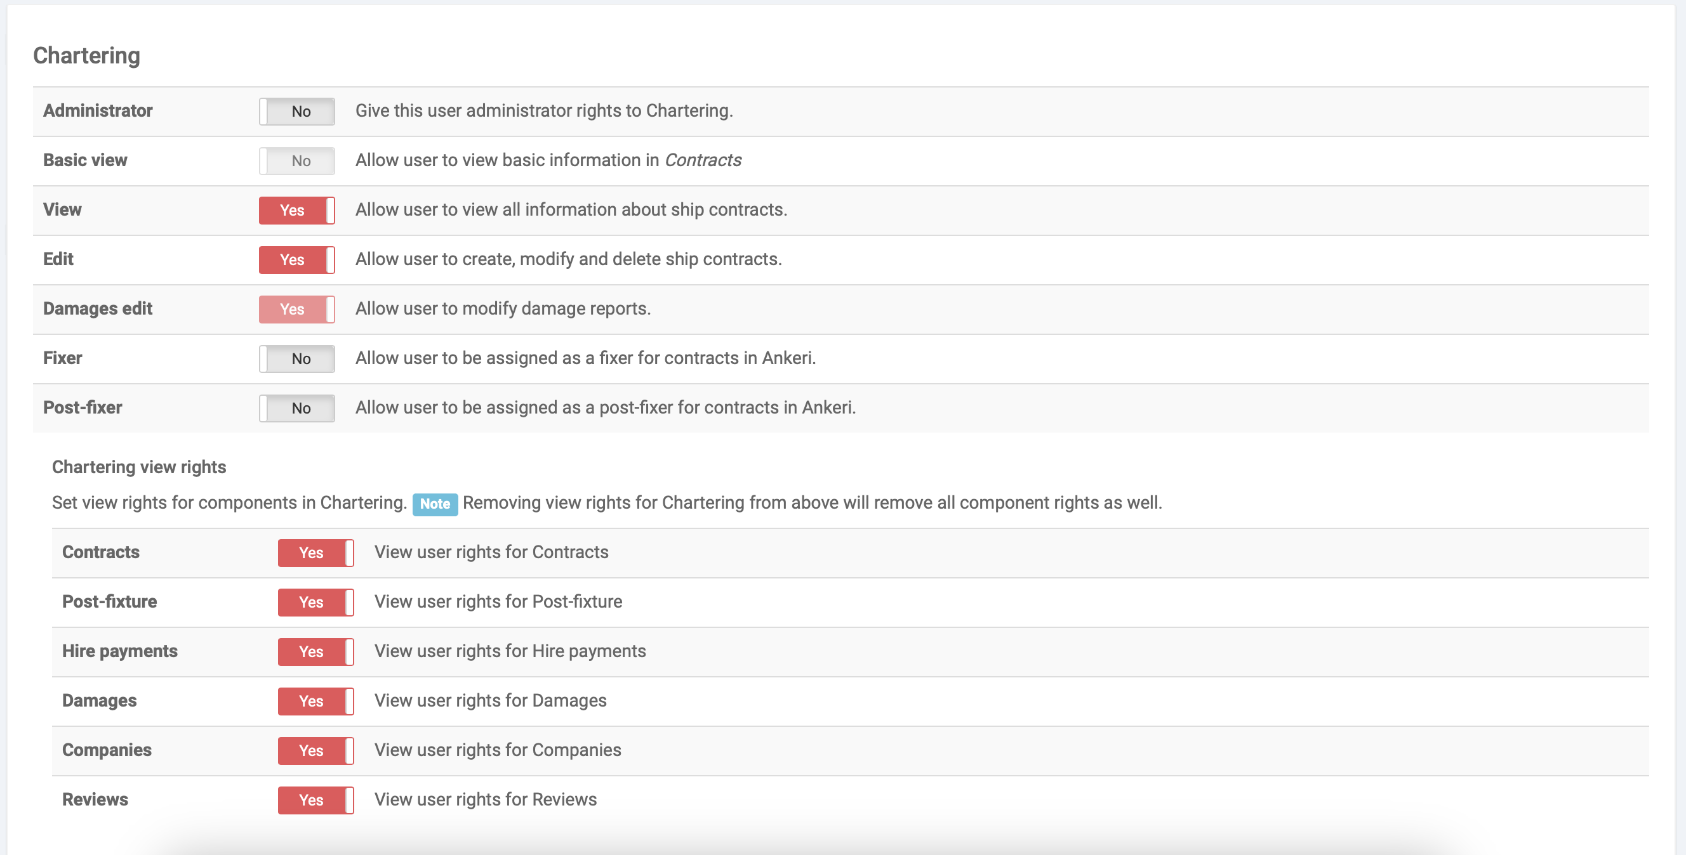Click the Hire payments row label
The image size is (1686, 855).
coord(120,651)
